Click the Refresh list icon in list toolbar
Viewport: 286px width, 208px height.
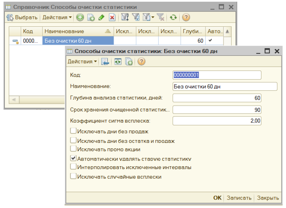(173, 17)
